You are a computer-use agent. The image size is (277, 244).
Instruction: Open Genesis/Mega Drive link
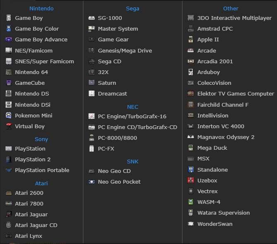(x=125, y=51)
